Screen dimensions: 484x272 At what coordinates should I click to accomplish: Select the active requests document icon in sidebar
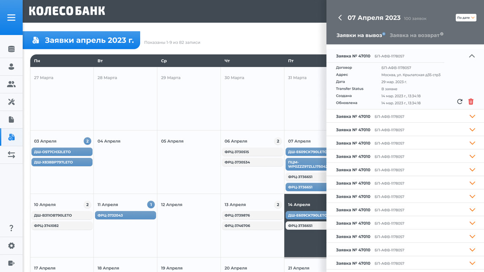pos(11,137)
